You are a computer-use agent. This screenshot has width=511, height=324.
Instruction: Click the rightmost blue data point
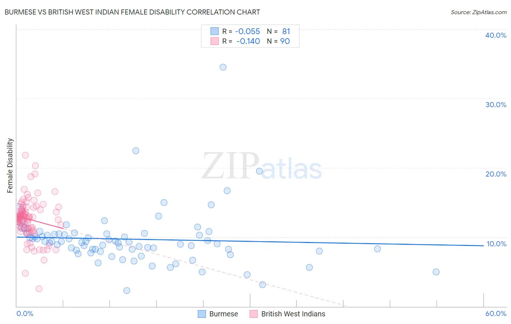point(436,272)
